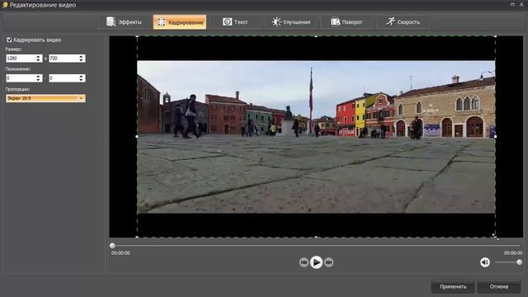This screenshot has width=528, height=297.
Task: Click the 00:06:00 duration label
Action: click(x=513, y=253)
